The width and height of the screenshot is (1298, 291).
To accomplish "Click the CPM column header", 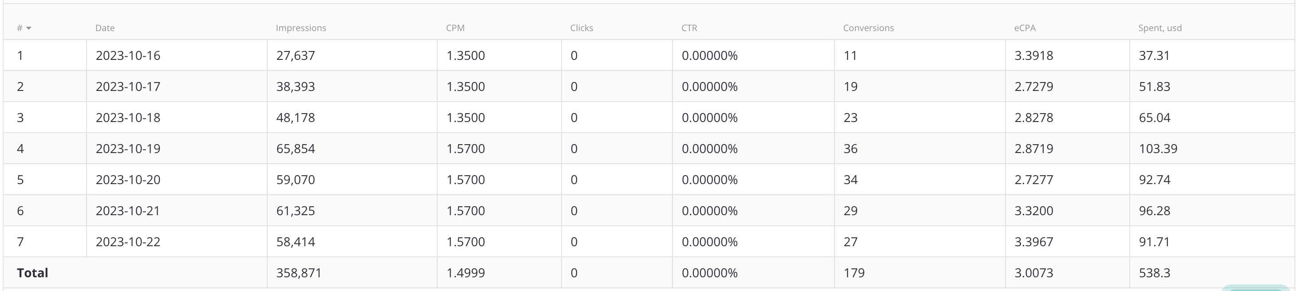I will tap(455, 28).
